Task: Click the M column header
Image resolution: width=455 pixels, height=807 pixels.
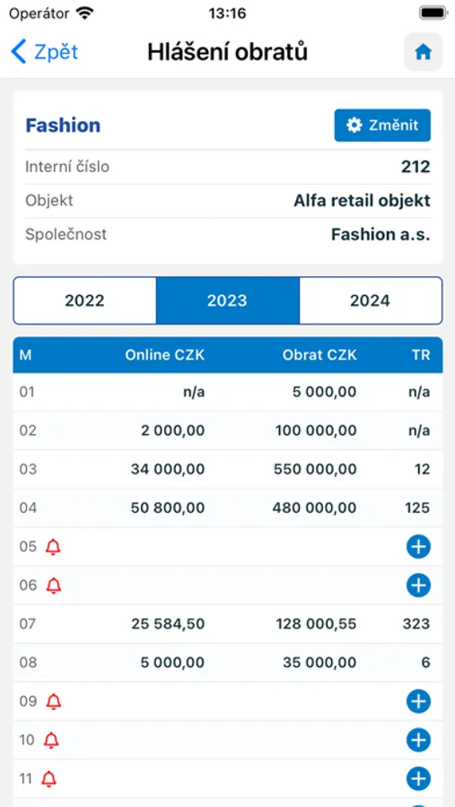Action: click(25, 355)
